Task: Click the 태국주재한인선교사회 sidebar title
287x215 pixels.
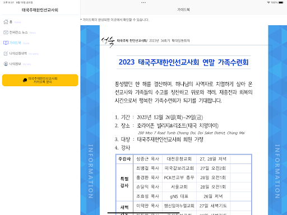Action: [40, 10]
